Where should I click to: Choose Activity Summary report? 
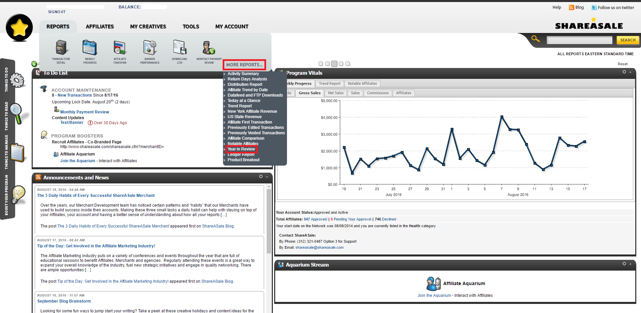click(x=243, y=74)
